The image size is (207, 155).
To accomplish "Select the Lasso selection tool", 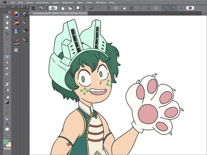I will click(7, 39).
